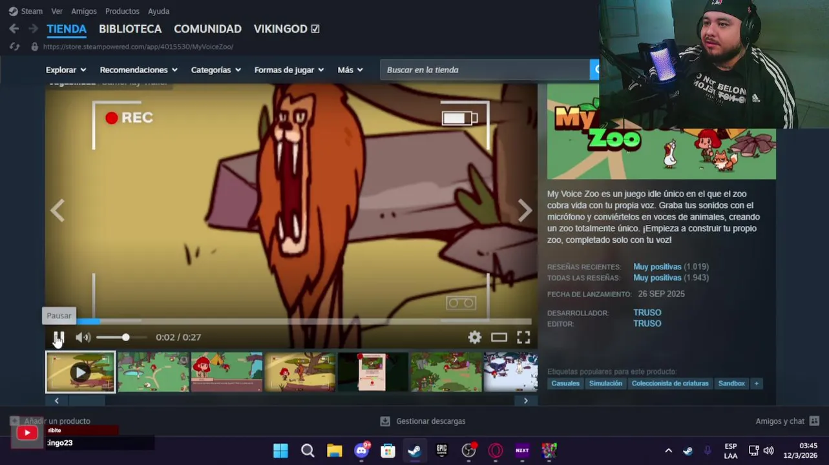Open the Coleccionista de criaturas tag
The image size is (829, 465).
pyautogui.click(x=670, y=384)
